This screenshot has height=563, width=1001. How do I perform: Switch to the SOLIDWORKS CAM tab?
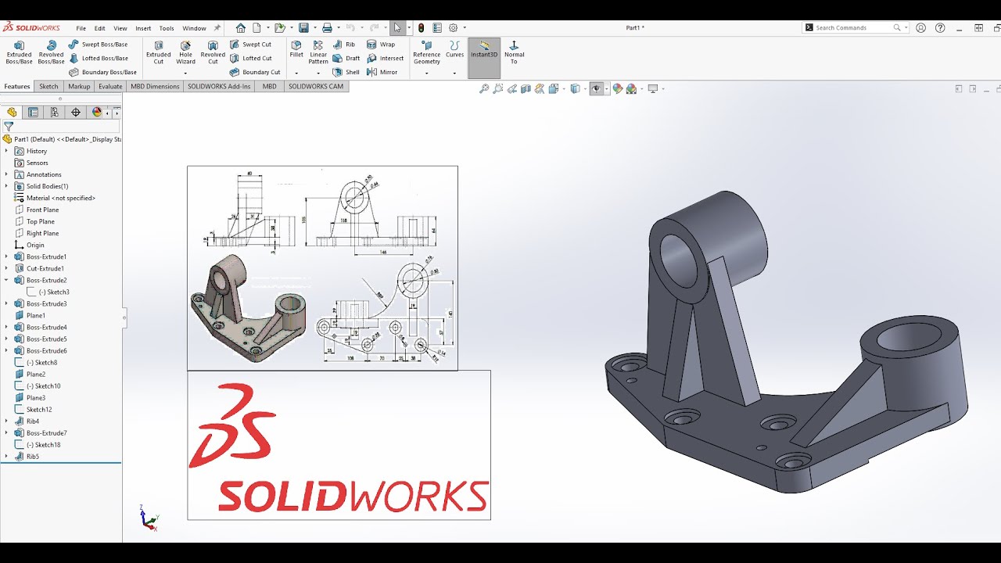pyautogui.click(x=316, y=86)
